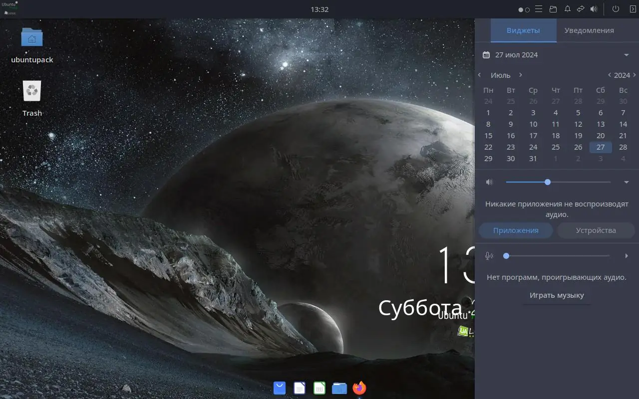Select date 23 in the calendar

[511, 147]
